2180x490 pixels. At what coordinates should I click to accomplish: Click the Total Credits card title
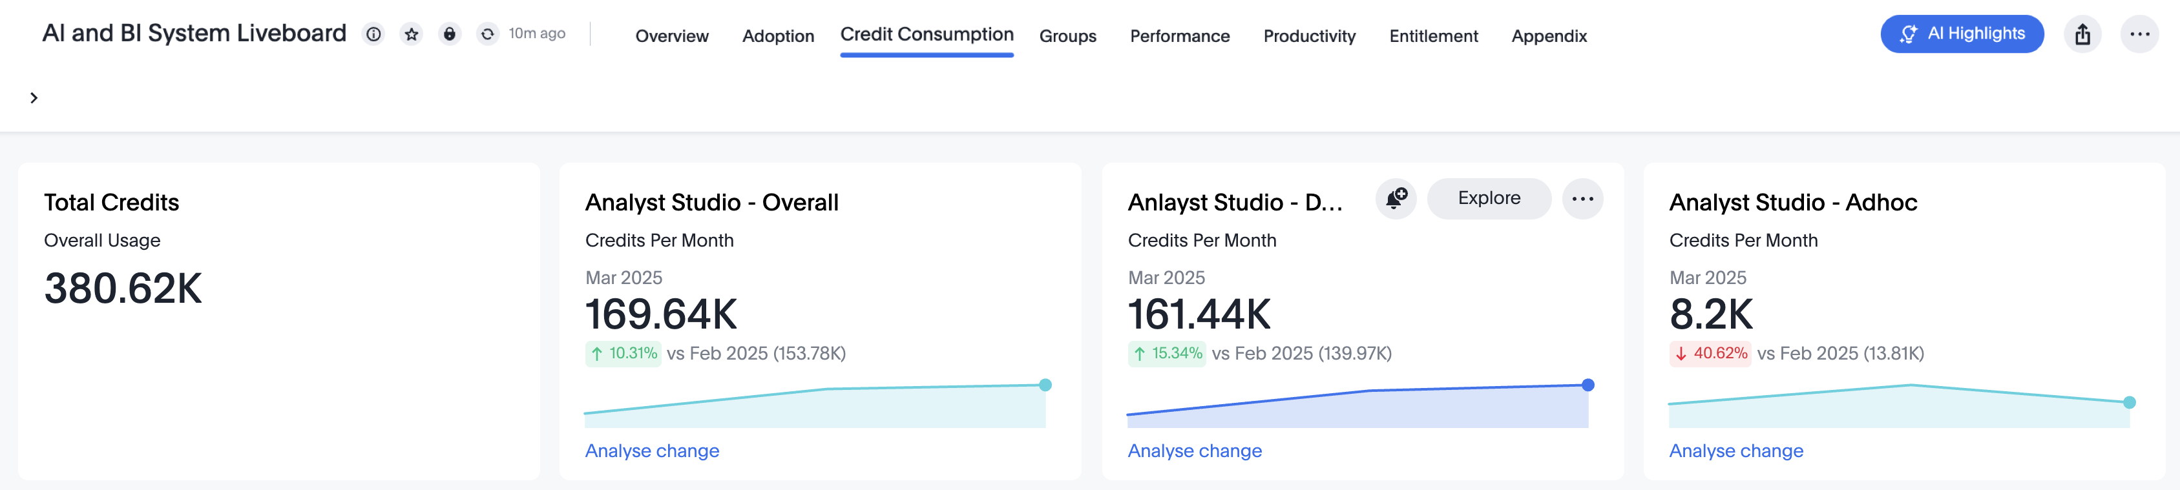(112, 202)
